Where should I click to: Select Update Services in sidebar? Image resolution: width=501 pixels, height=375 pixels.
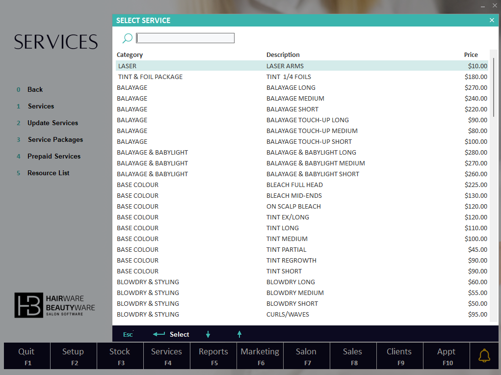click(x=53, y=123)
